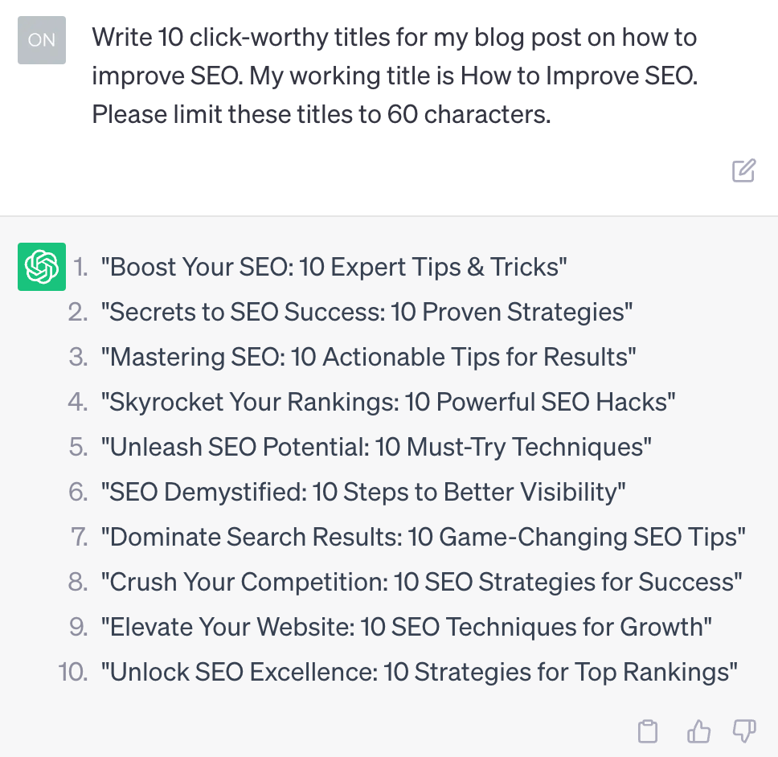Select the title Secrets to SEO Success
This screenshot has width=778, height=757.
[366, 312]
